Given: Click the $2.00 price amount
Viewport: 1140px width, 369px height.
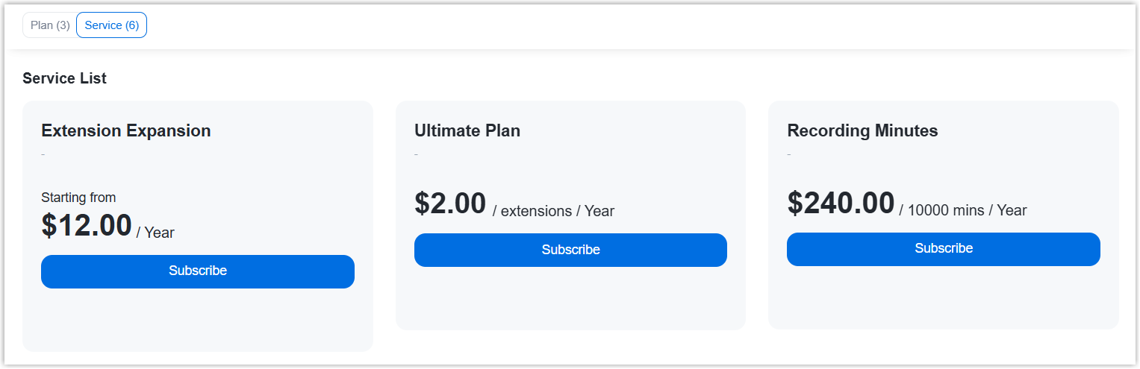Looking at the screenshot, I should pos(450,204).
